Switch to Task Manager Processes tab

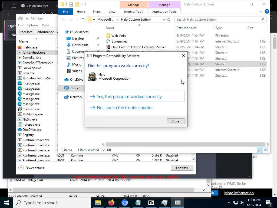pos(25,32)
